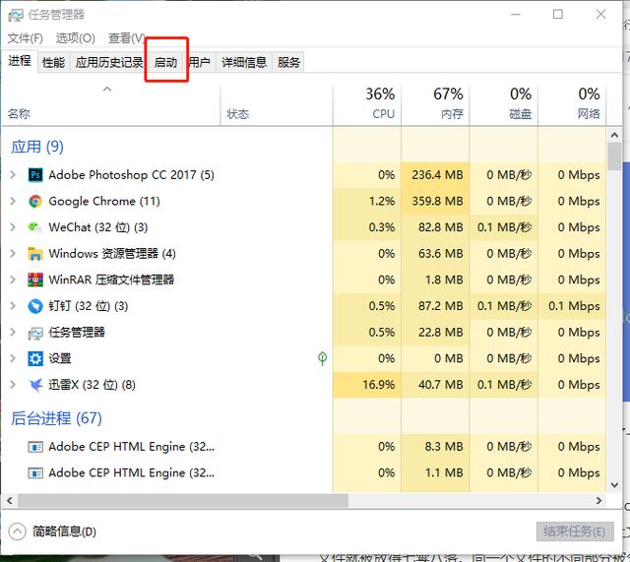Switch to the 进程 tab
This screenshot has height=562, width=630.
click(20, 61)
